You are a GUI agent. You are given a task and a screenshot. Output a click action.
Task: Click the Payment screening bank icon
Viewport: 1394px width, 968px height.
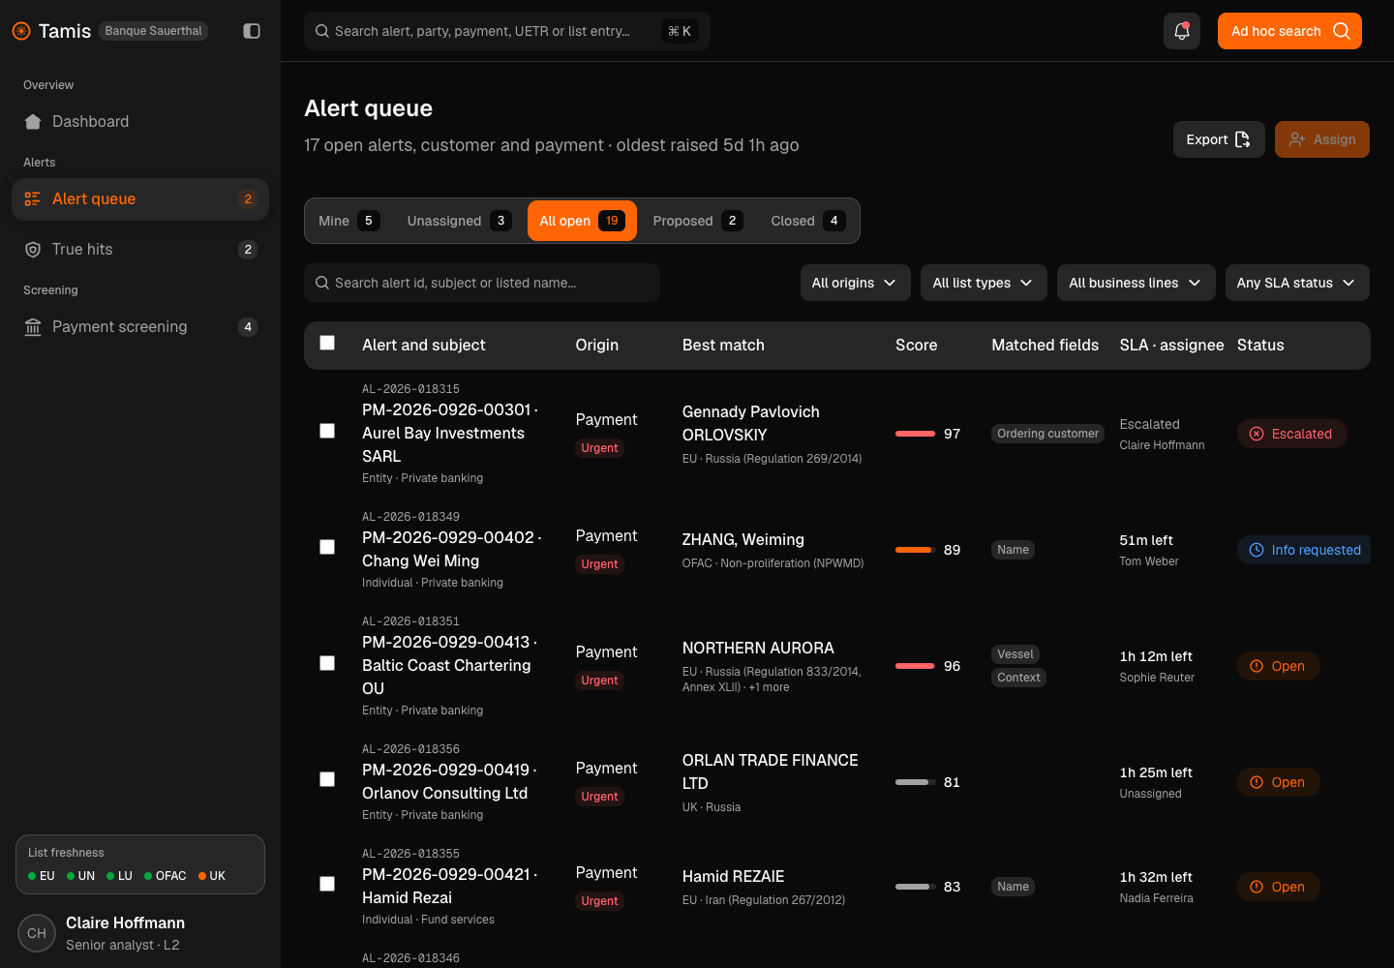33,327
